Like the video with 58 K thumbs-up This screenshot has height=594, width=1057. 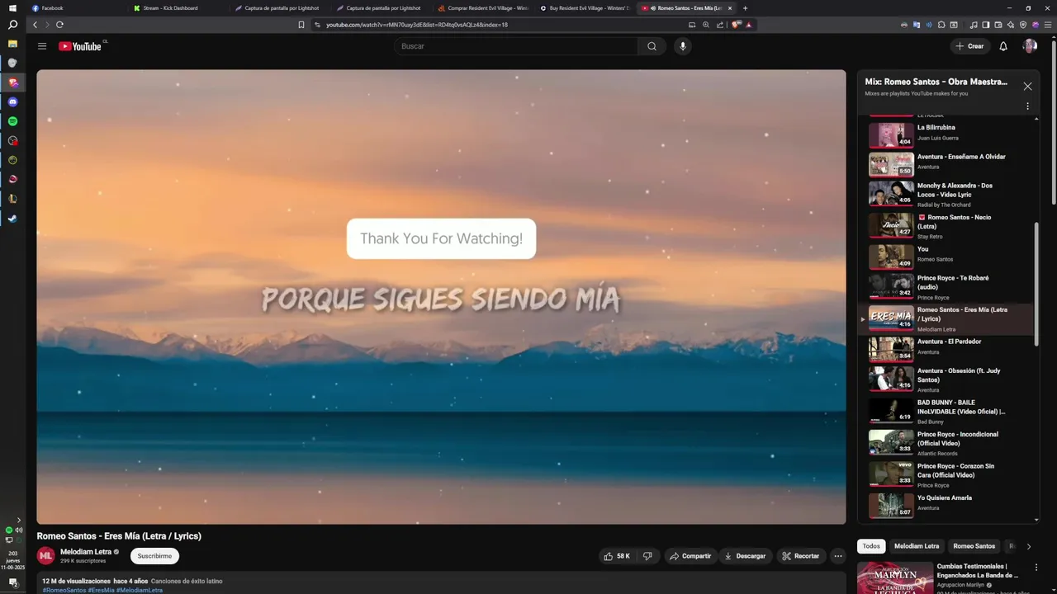[x=617, y=556]
